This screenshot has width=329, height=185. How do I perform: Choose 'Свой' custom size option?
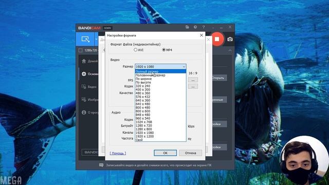[160, 140]
